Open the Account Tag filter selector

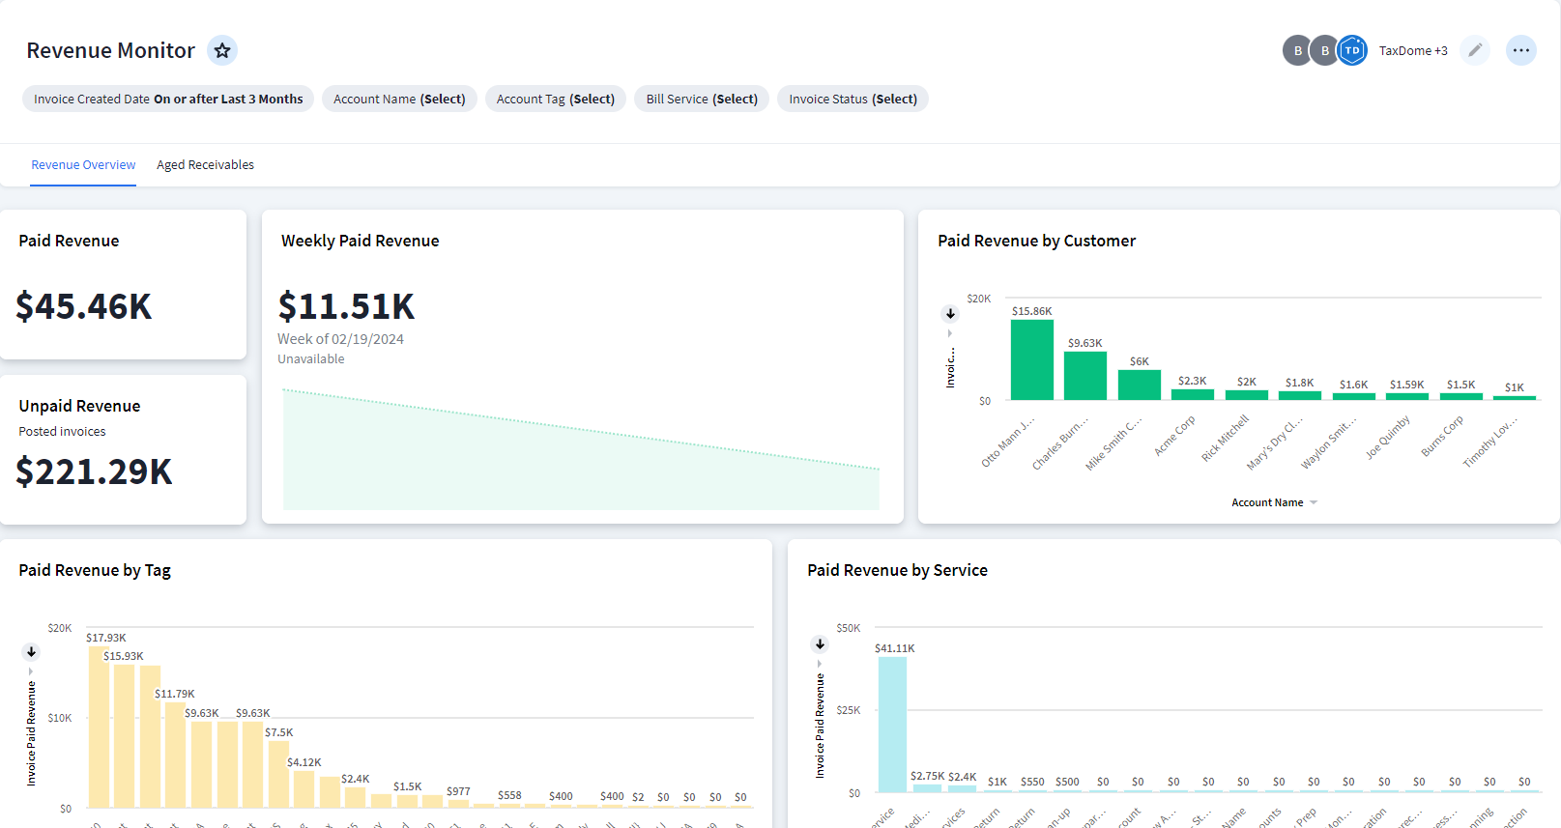pos(555,99)
